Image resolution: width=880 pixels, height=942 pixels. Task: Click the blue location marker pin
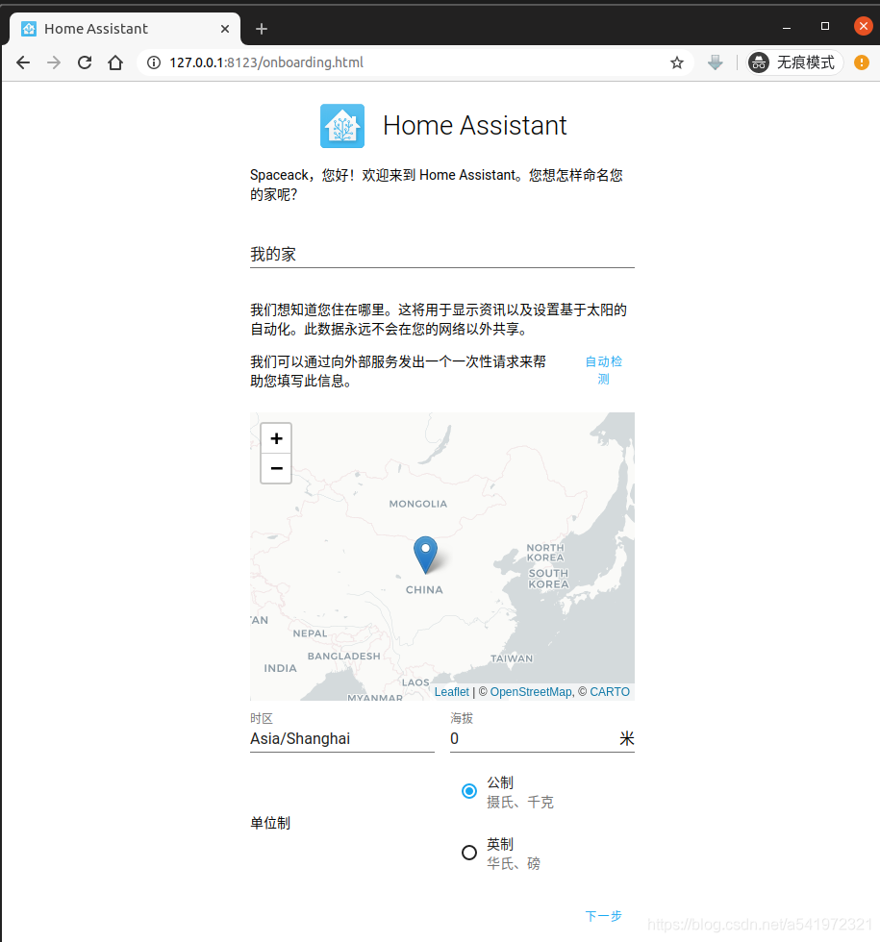pos(425,555)
